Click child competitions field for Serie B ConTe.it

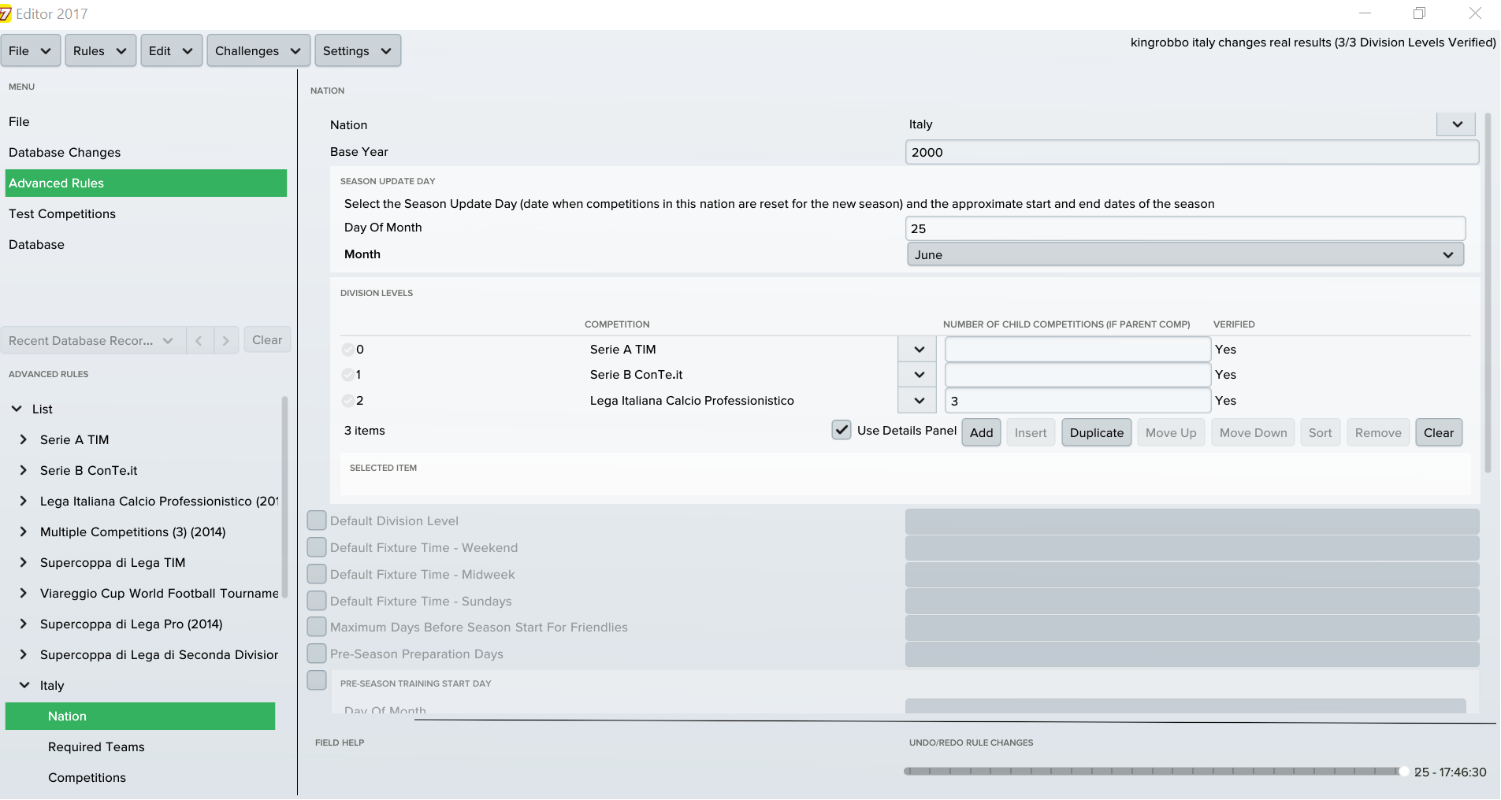pyautogui.click(x=1077, y=375)
